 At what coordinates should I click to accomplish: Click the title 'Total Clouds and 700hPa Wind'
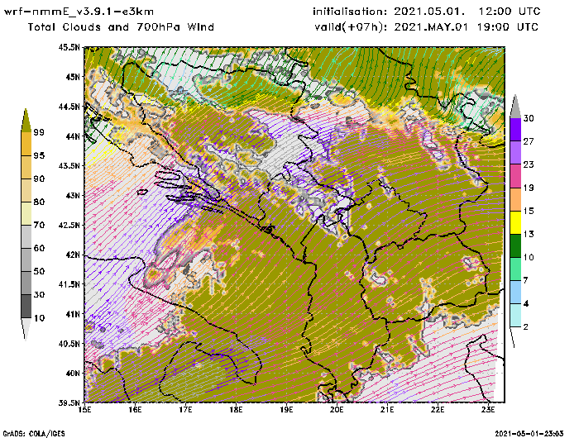pyautogui.click(x=121, y=27)
